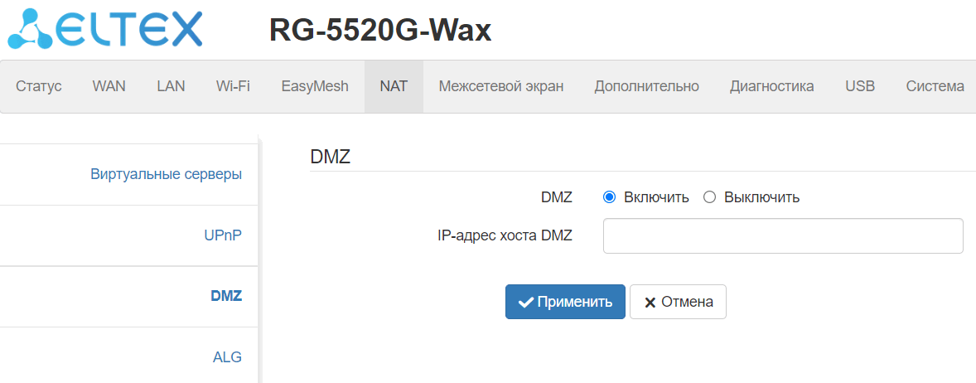Open the ALG sidebar link

point(227,357)
